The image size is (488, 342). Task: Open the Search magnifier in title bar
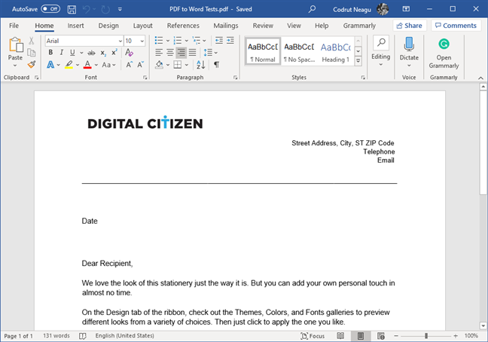(312, 9)
